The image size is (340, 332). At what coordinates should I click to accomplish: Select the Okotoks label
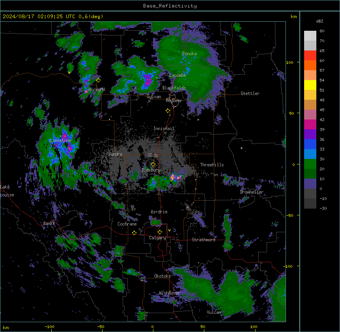click(163, 276)
